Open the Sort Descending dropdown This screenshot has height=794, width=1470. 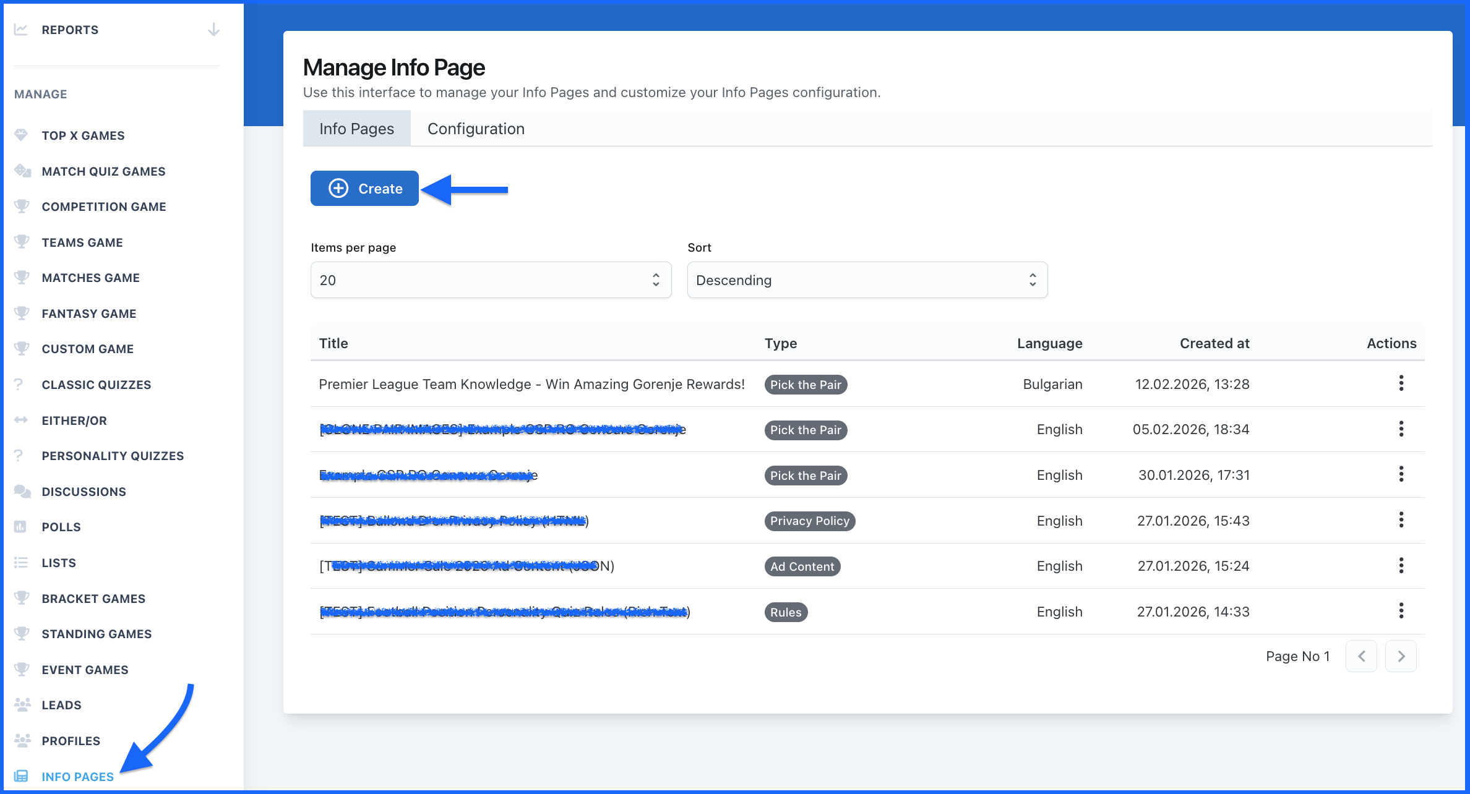click(867, 280)
